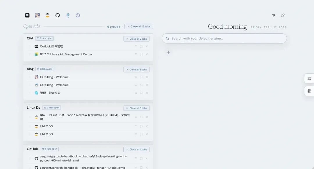Click the GitHub group heading
The image size is (314, 169).
32,149
